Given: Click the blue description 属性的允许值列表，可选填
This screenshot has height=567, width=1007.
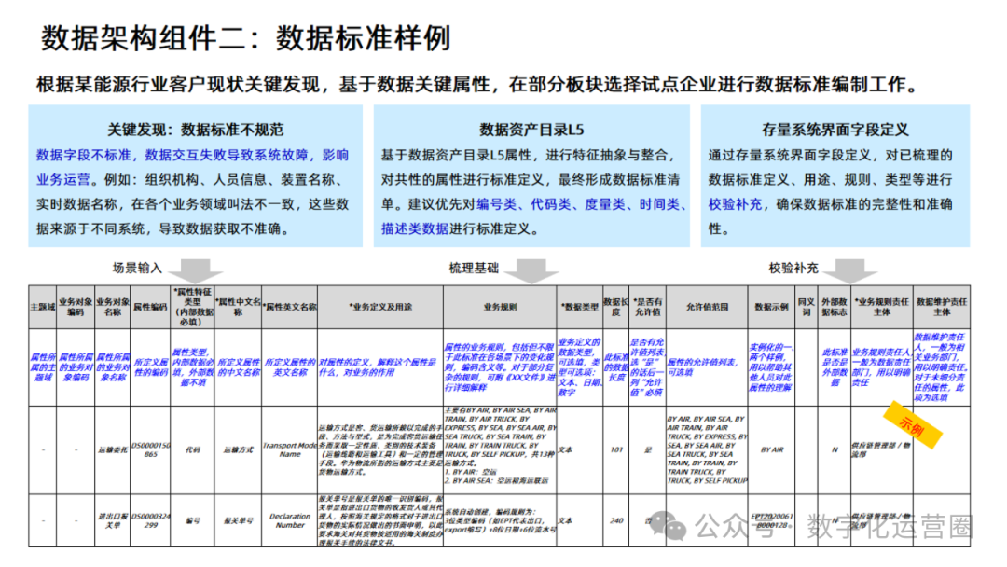Looking at the screenshot, I should point(702,367).
